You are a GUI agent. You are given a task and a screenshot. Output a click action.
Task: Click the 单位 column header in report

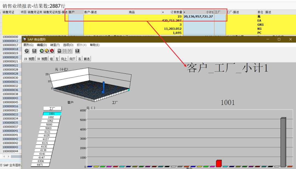pyautogui.click(x=261, y=12)
